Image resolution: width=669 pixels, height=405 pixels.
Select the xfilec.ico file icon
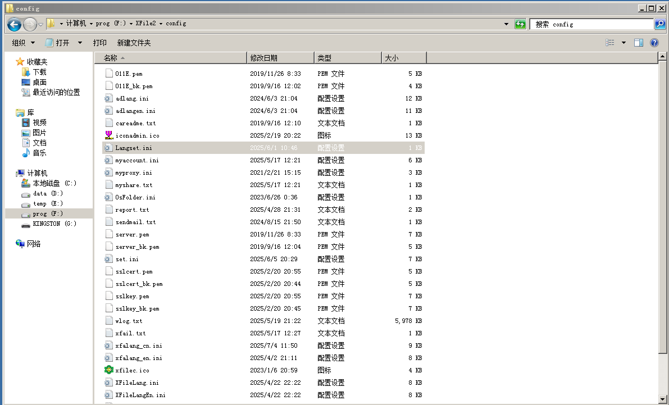coord(109,370)
